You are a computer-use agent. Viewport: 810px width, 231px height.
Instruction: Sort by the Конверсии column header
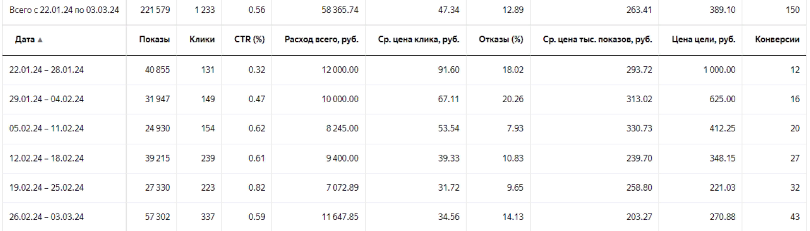click(777, 39)
